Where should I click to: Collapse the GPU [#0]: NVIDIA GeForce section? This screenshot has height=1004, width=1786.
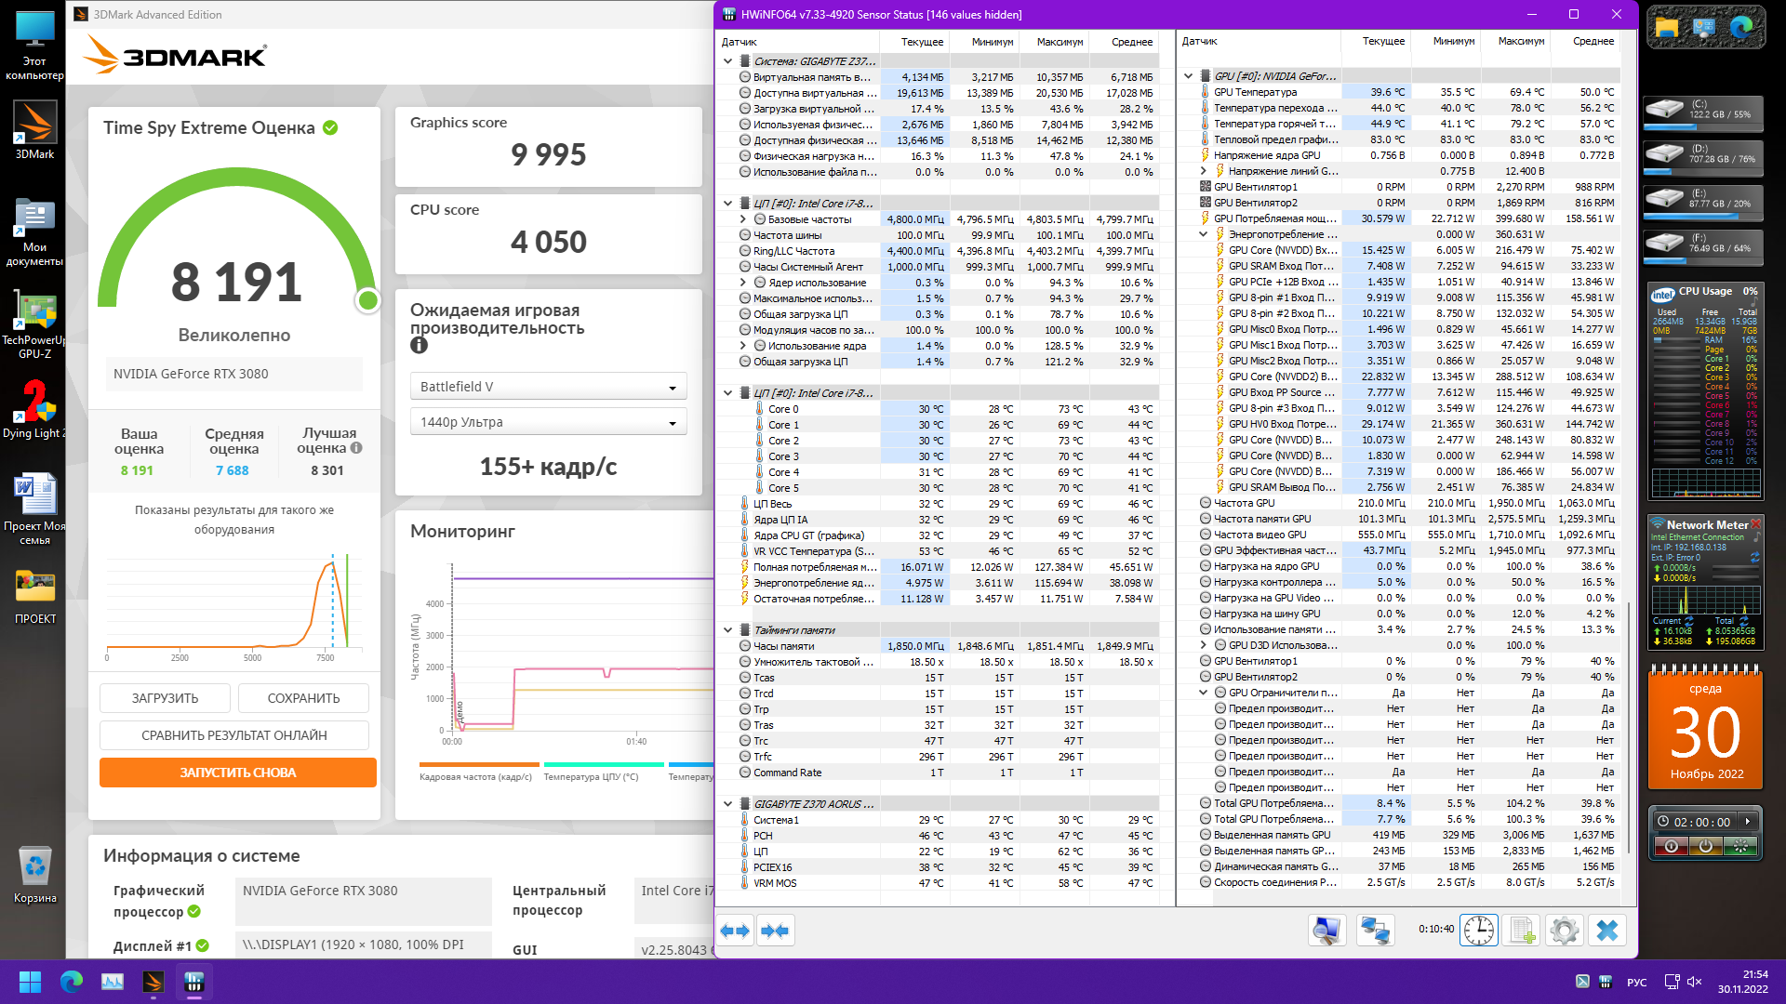coord(1188,76)
